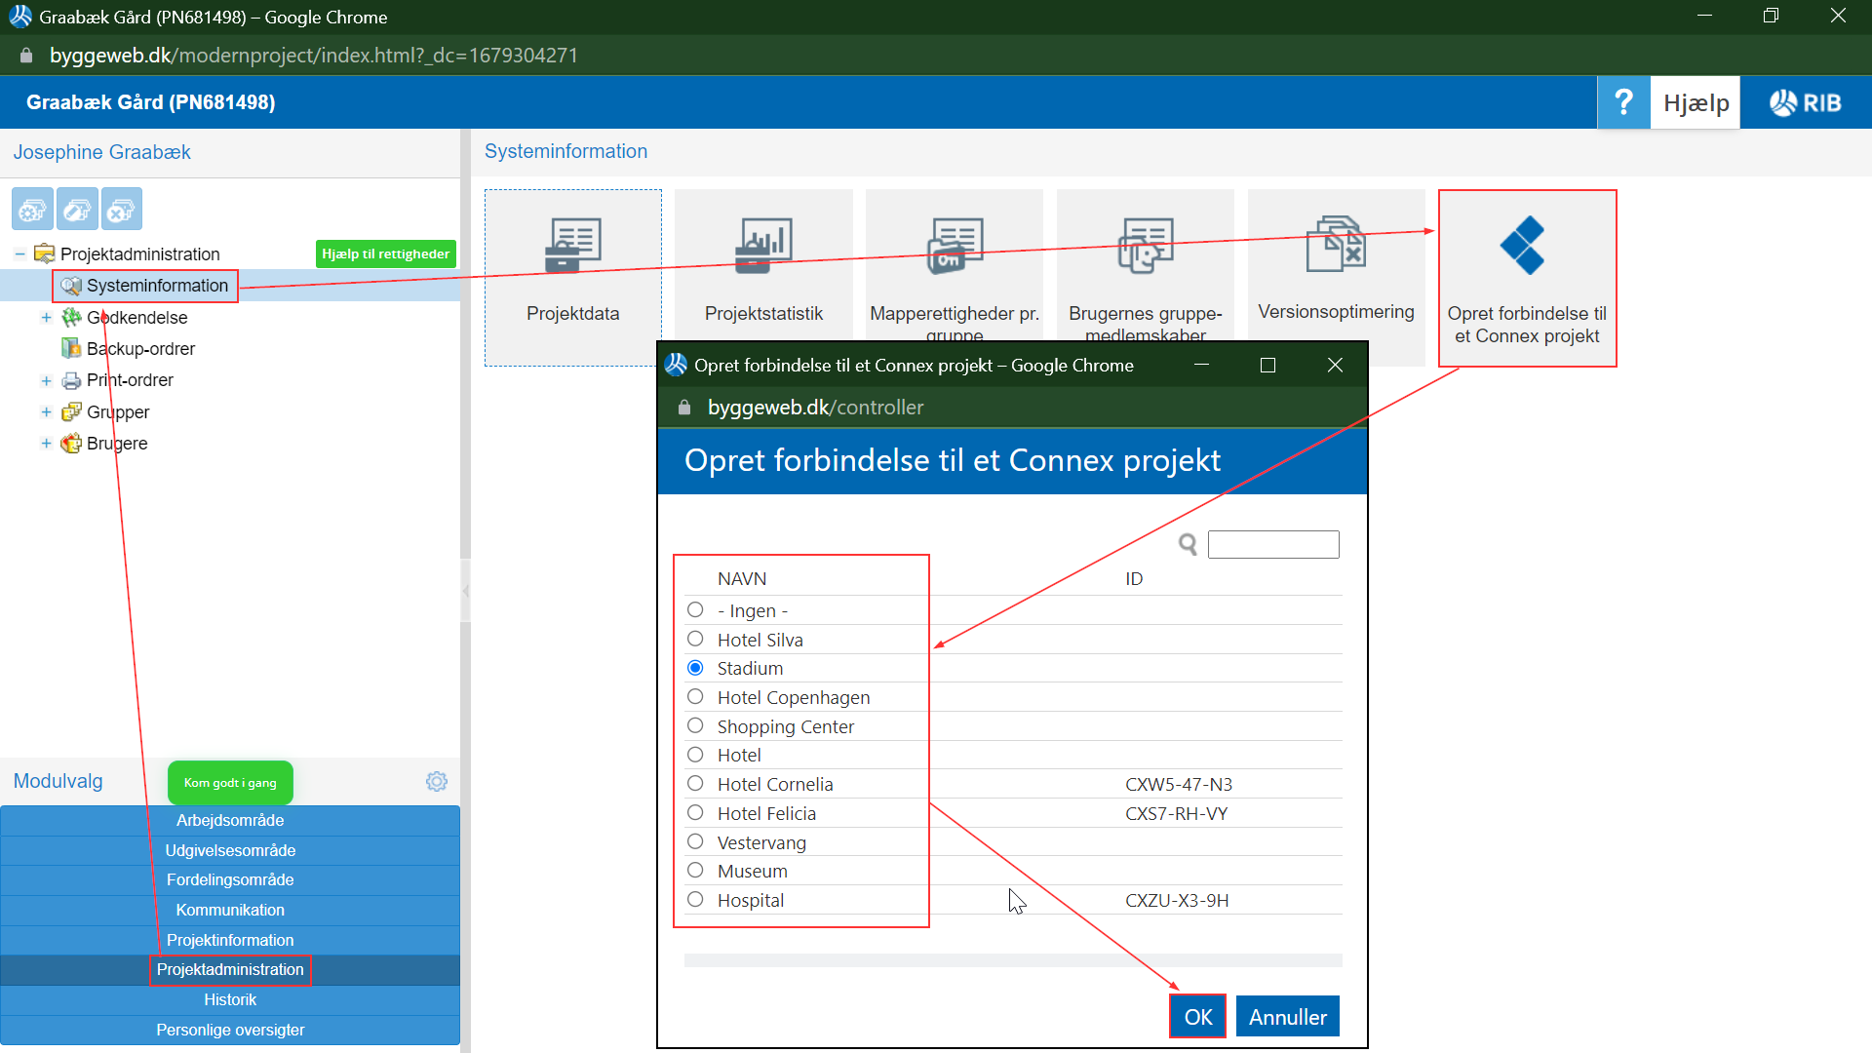Click the search magnifier icon in dialog
The width and height of the screenshot is (1872, 1053).
(1188, 544)
